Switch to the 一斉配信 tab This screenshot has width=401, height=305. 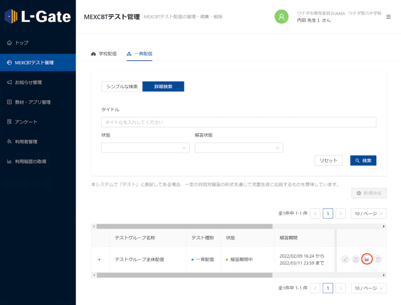tap(139, 54)
